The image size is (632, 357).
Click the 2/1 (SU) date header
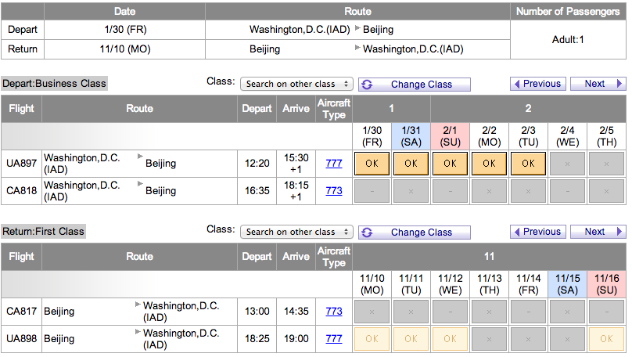[x=451, y=136]
